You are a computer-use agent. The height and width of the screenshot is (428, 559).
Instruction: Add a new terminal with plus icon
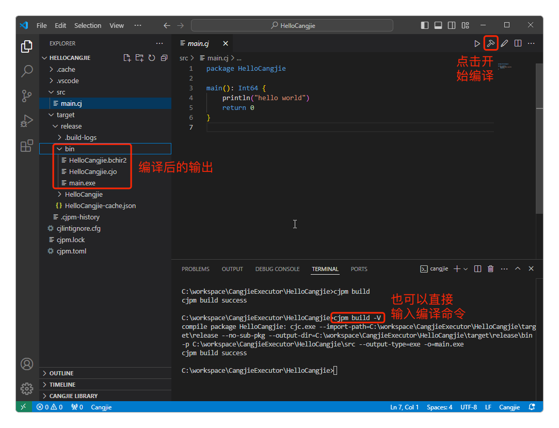click(457, 269)
